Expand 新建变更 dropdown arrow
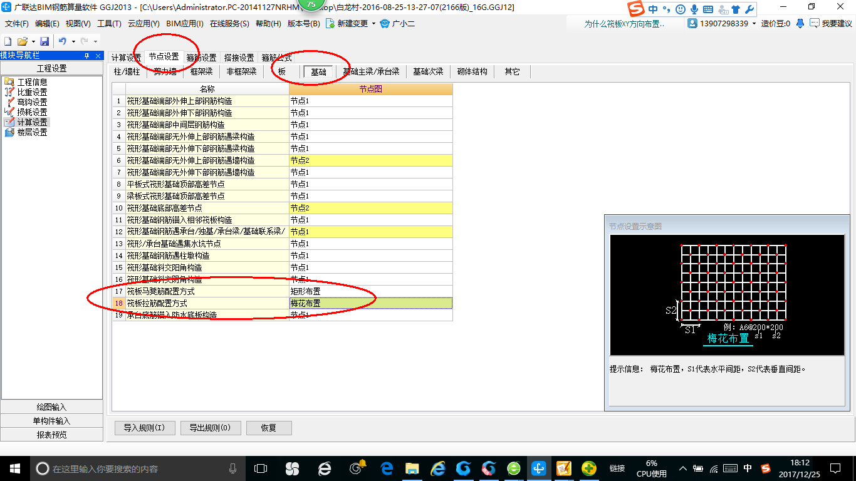The width and height of the screenshot is (856, 481). 373,24
